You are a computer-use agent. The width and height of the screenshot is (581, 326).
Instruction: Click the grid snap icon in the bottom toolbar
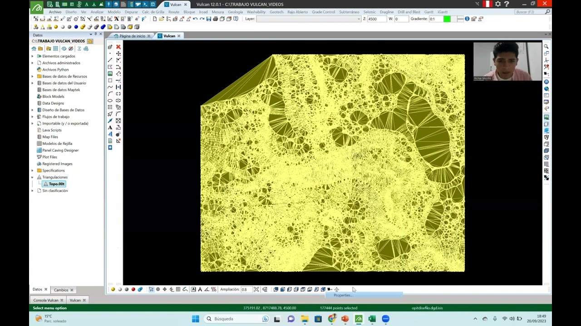(178, 289)
